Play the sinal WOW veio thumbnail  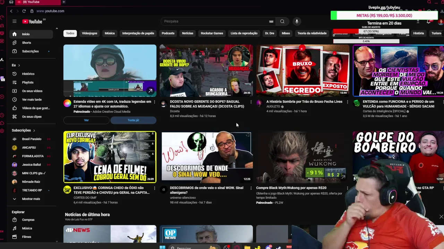pyautogui.click(x=206, y=157)
